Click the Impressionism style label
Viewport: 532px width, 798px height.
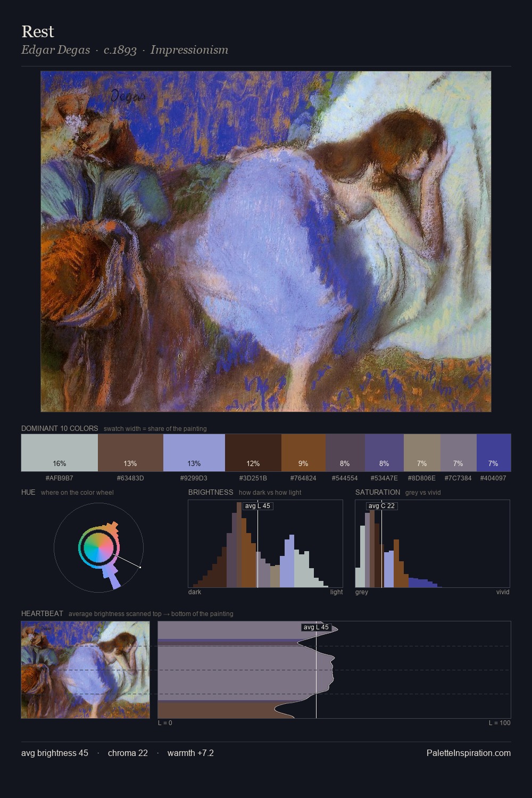click(189, 50)
